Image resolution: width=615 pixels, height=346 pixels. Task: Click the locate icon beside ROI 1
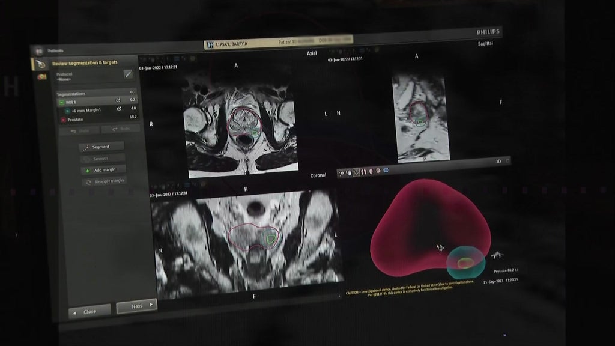pos(118,100)
